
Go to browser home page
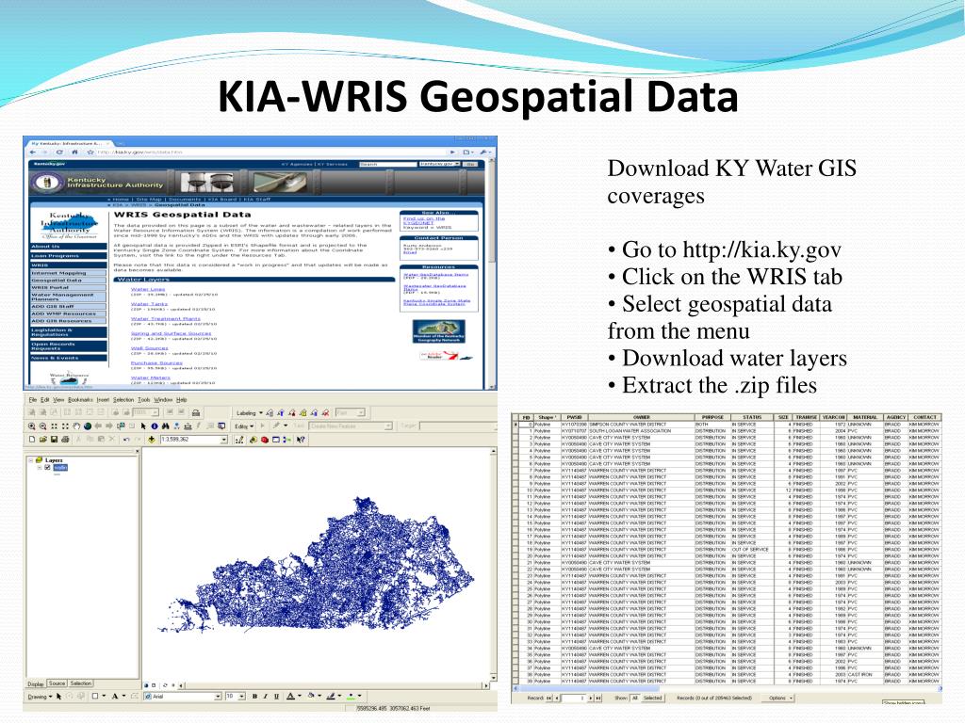74,152
